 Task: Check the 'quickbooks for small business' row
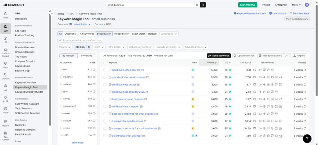105,77
